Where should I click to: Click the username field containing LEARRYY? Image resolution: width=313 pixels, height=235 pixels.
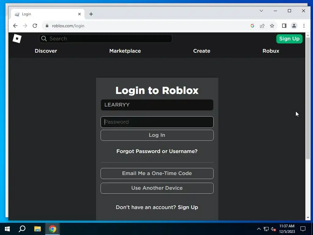157,105
